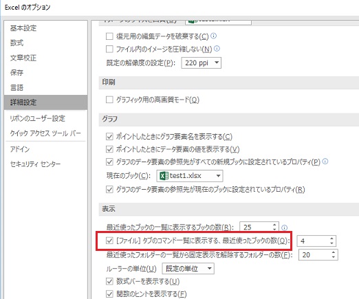Open クイック アクセス ツール バー settings

(45, 133)
